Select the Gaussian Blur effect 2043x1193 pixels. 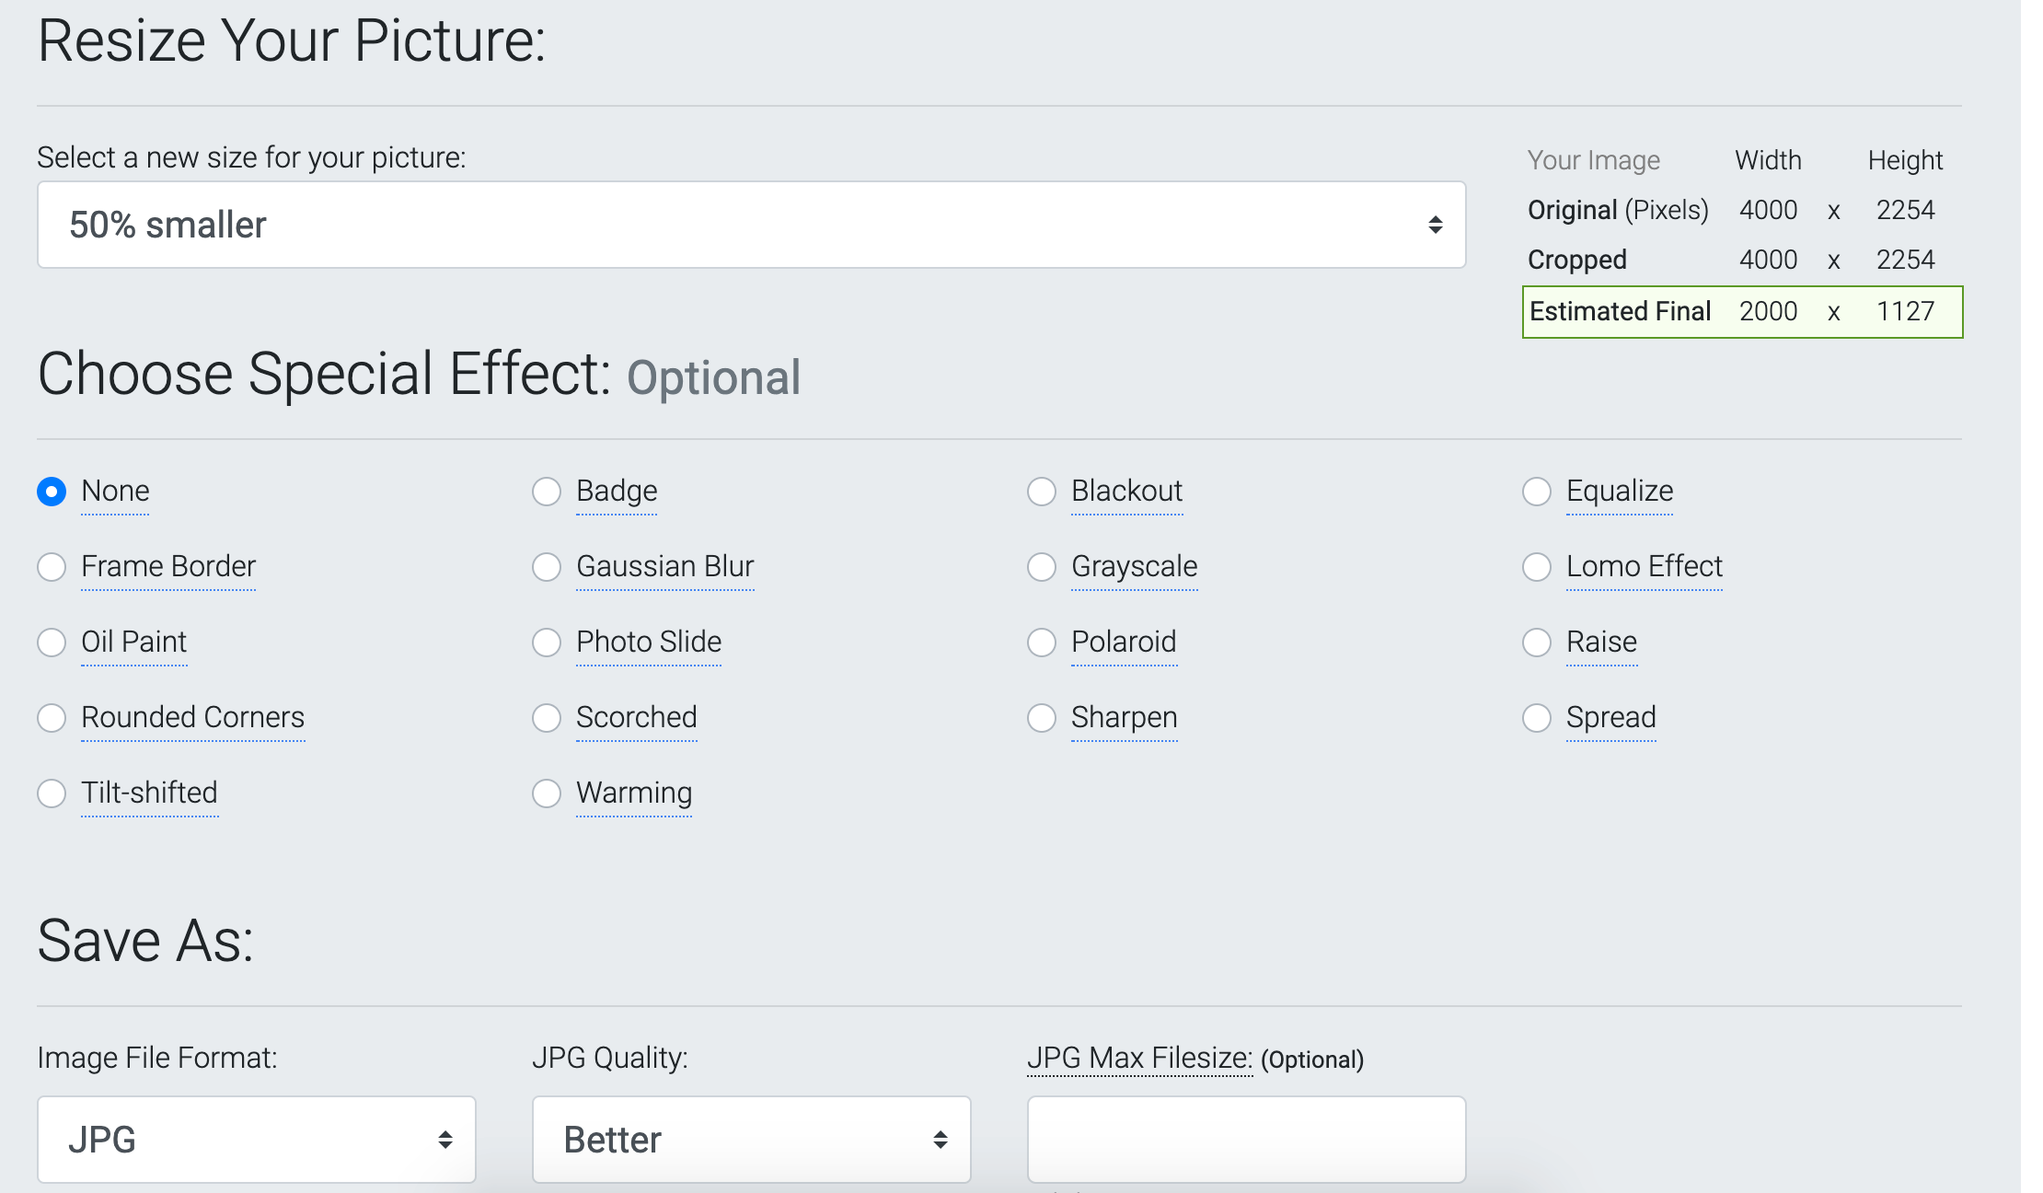[x=547, y=567]
